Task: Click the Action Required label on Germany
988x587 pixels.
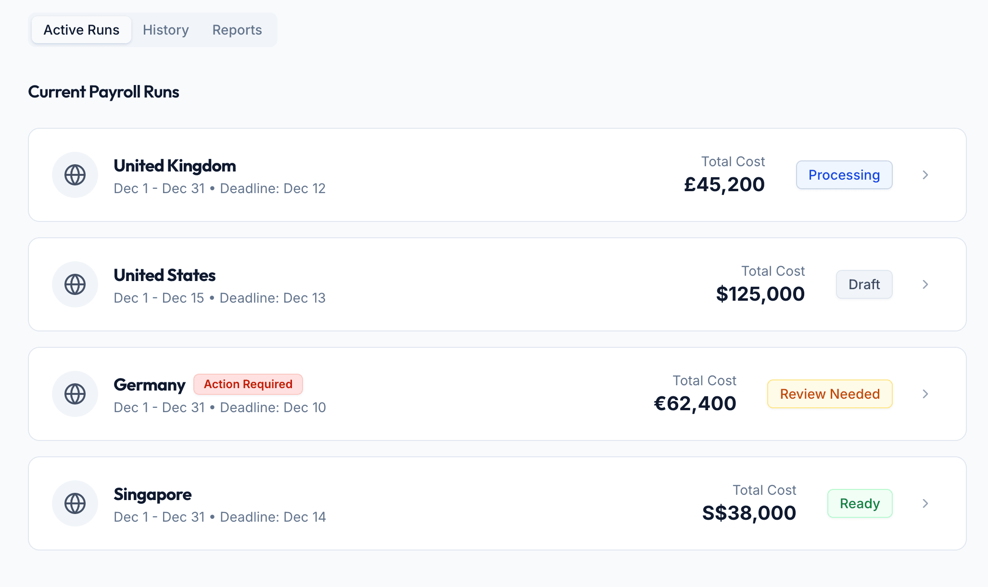Action: coord(248,384)
